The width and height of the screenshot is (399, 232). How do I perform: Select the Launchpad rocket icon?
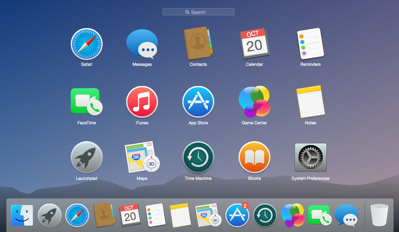[86, 157]
